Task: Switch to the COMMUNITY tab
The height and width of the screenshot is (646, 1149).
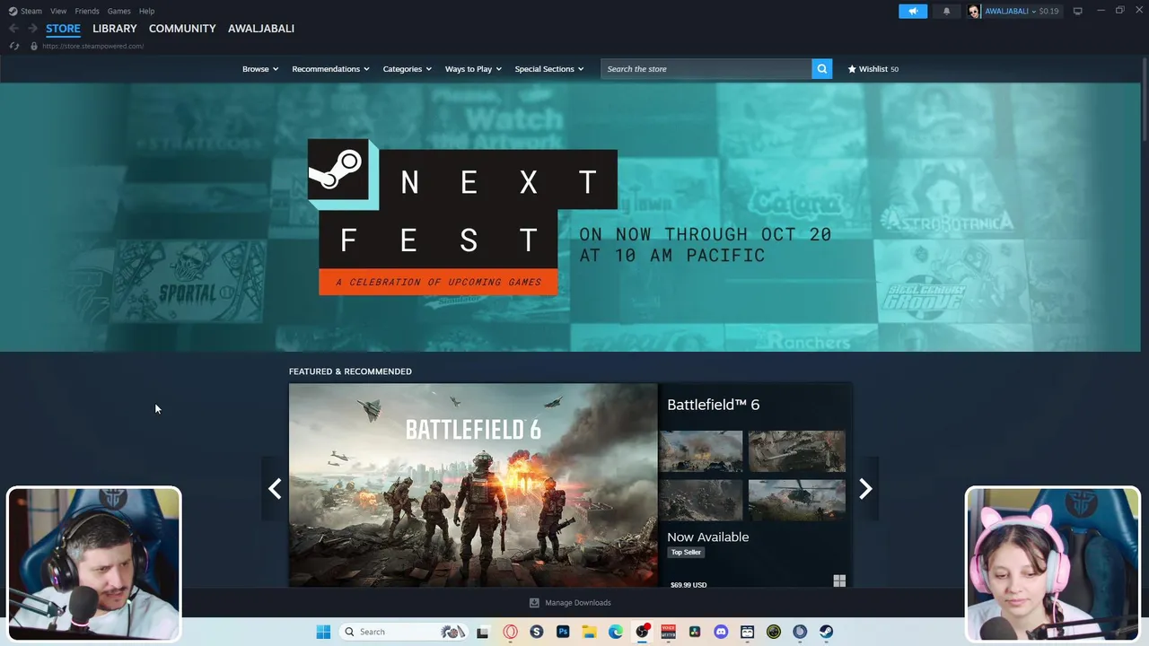Action: coord(182,29)
